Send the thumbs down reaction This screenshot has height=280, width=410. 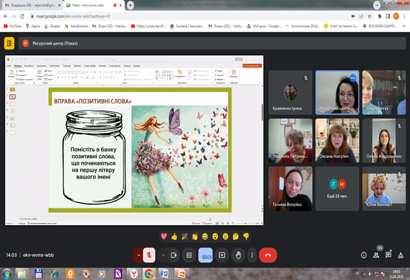pos(246,236)
